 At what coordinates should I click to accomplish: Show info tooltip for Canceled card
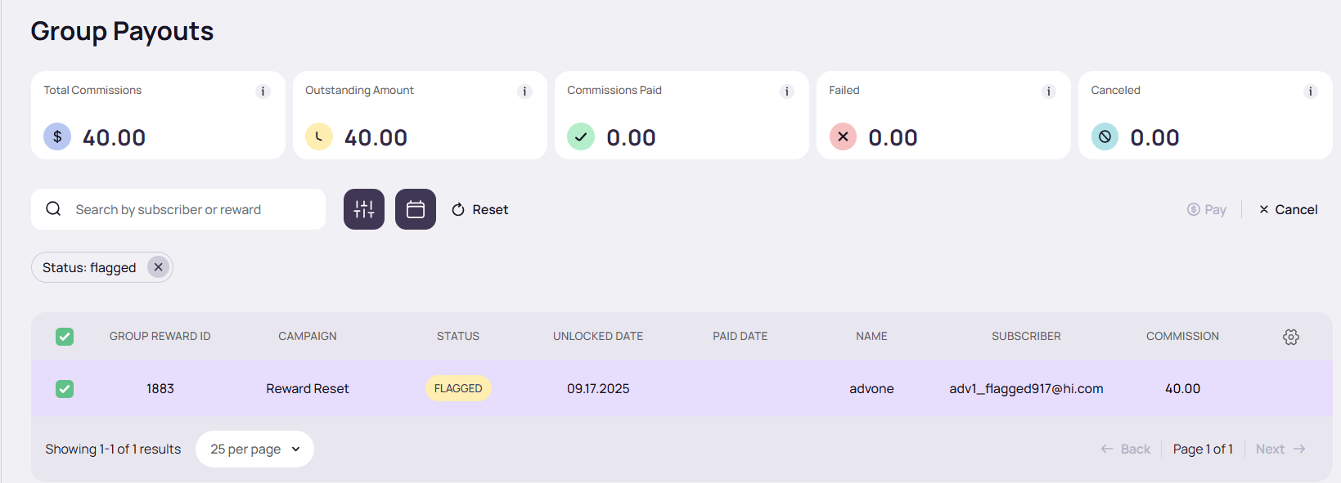click(1310, 92)
